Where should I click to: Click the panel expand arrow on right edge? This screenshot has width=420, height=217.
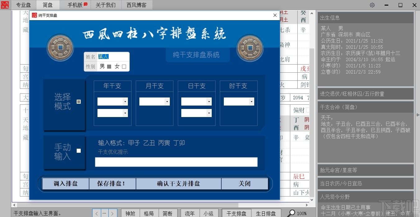pos(418,115)
